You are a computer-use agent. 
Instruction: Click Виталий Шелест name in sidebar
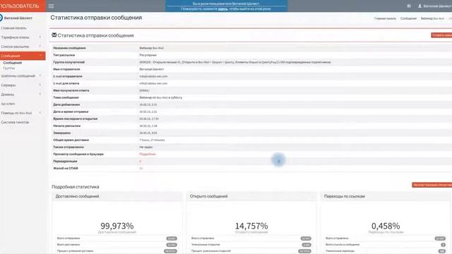(x=18, y=18)
